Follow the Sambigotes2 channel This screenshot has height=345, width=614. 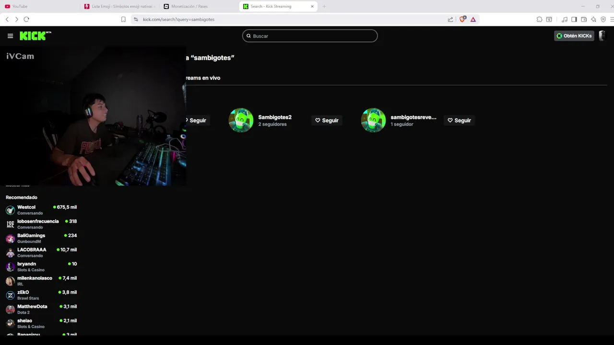click(327, 120)
